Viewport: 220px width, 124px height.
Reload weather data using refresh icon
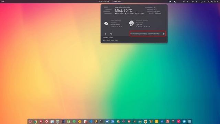click(111, 34)
